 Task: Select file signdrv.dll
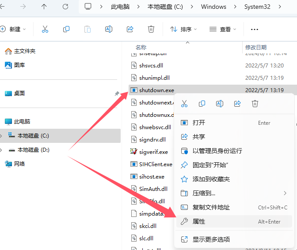(x=152, y=139)
